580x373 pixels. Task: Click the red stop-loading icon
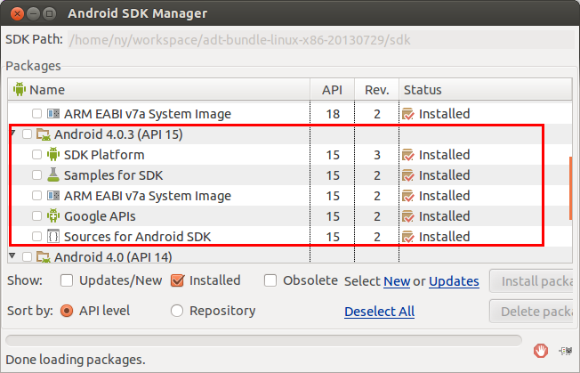tap(540, 348)
